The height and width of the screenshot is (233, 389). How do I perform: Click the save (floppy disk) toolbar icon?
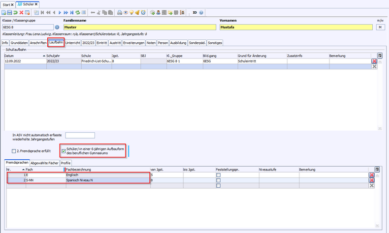(x=9, y=12)
